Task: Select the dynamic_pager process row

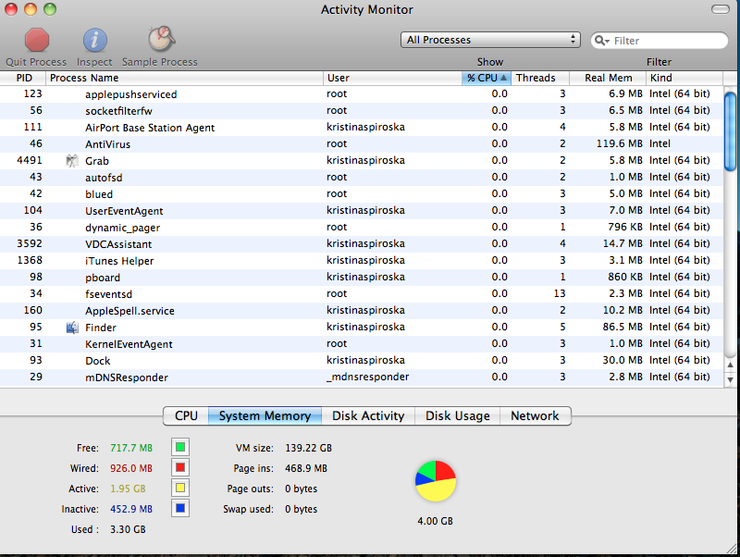Action: point(362,228)
